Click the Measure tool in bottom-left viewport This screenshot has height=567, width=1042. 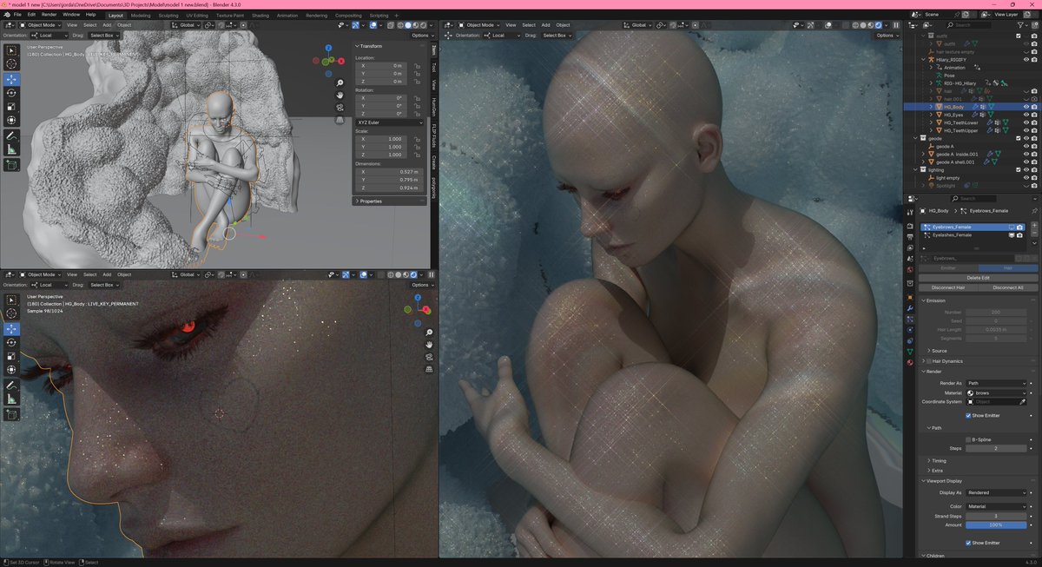tap(11, 399)
